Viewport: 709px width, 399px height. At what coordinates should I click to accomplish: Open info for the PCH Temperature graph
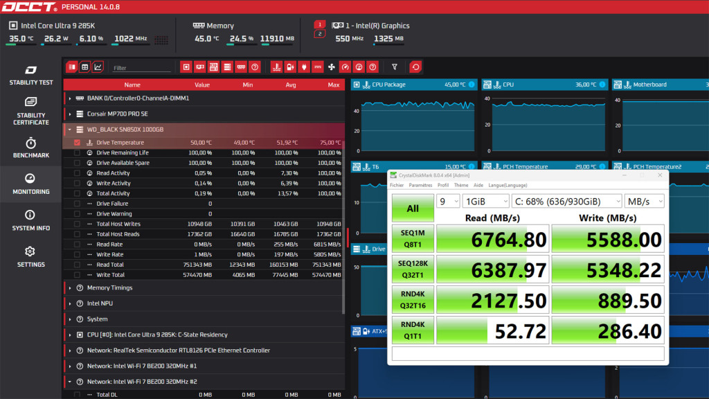click(602, 166)
